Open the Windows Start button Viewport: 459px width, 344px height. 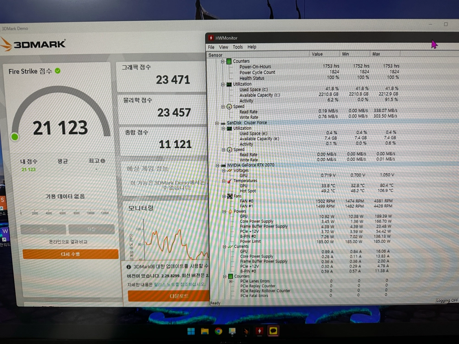point(191,331)
